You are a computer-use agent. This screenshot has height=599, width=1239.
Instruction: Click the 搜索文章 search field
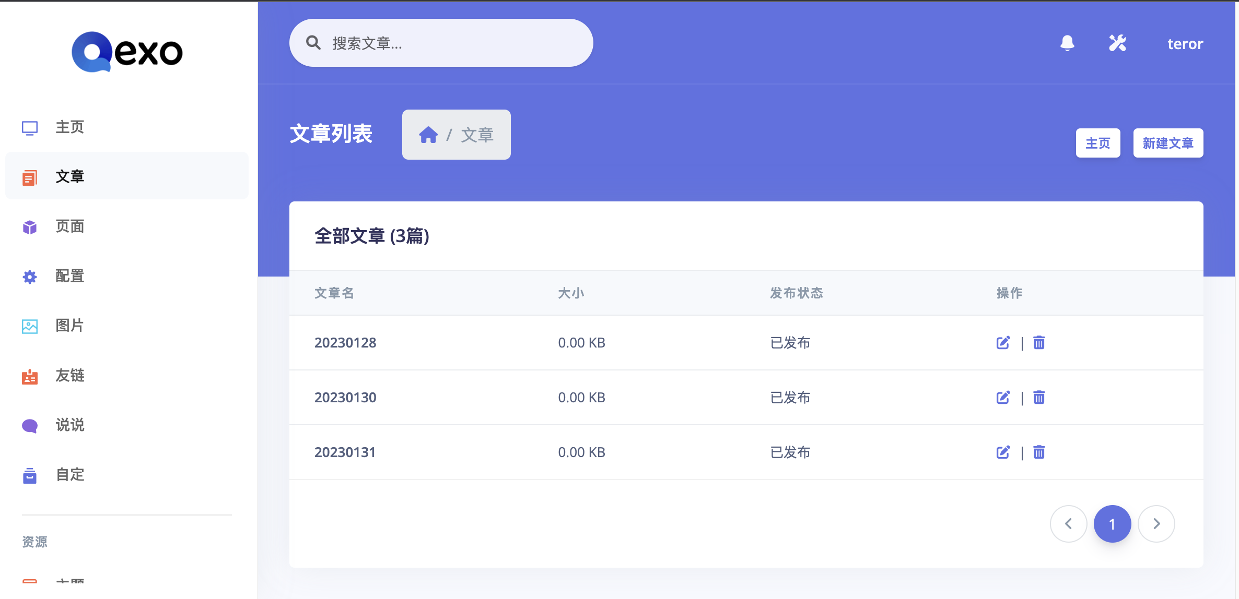click(440, 43)
